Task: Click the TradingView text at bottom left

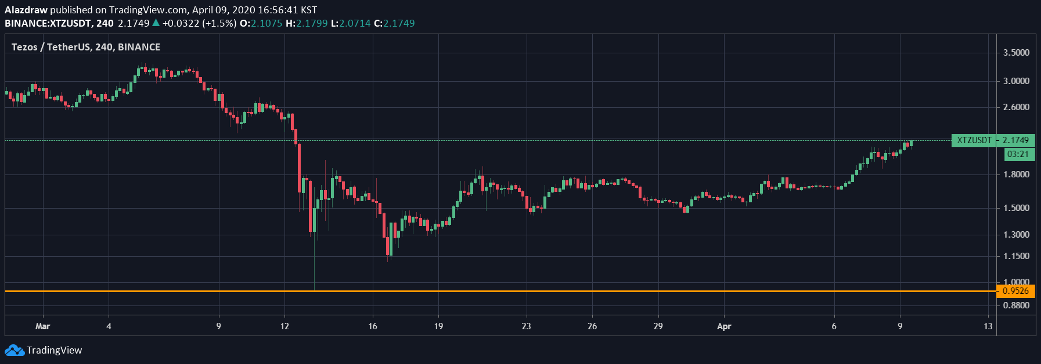Action: tap(54, 350)
